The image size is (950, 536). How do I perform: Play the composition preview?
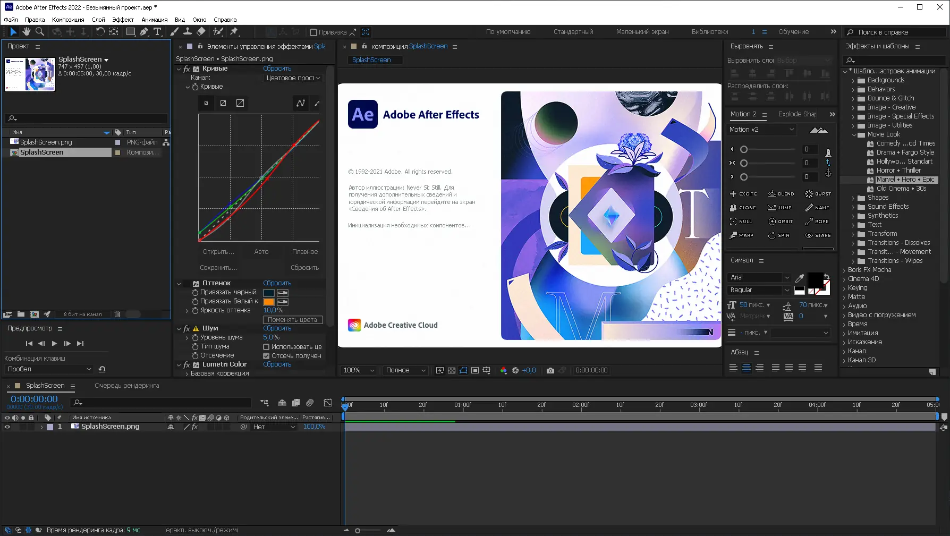click(x=54, y=344)
